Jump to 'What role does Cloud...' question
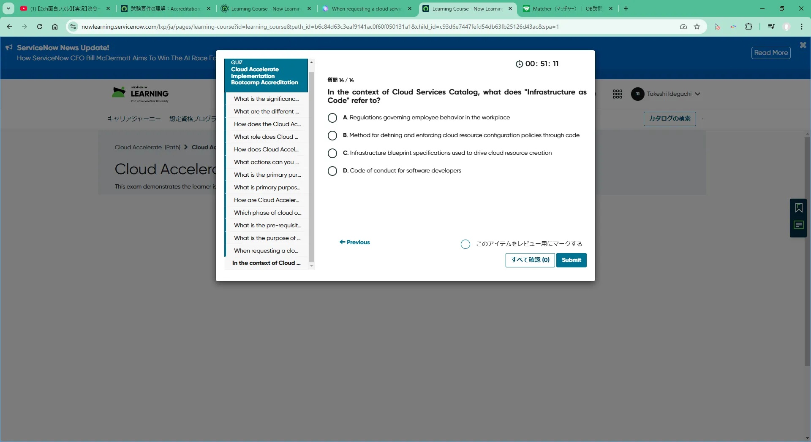This screenshot has height=442, width=811. pyautogui.click(x=267, y=137)
